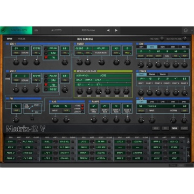Clear the TRACK 2 modulation routing
The height and width of the screenshot is (194, 194).
pyautogui.click(x=109, y=158)
